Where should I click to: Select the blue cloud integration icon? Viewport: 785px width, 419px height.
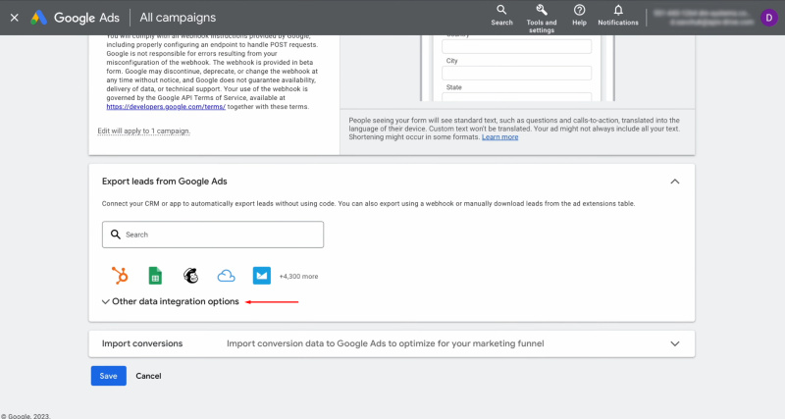pyautogui.click(x=227, y=276)
